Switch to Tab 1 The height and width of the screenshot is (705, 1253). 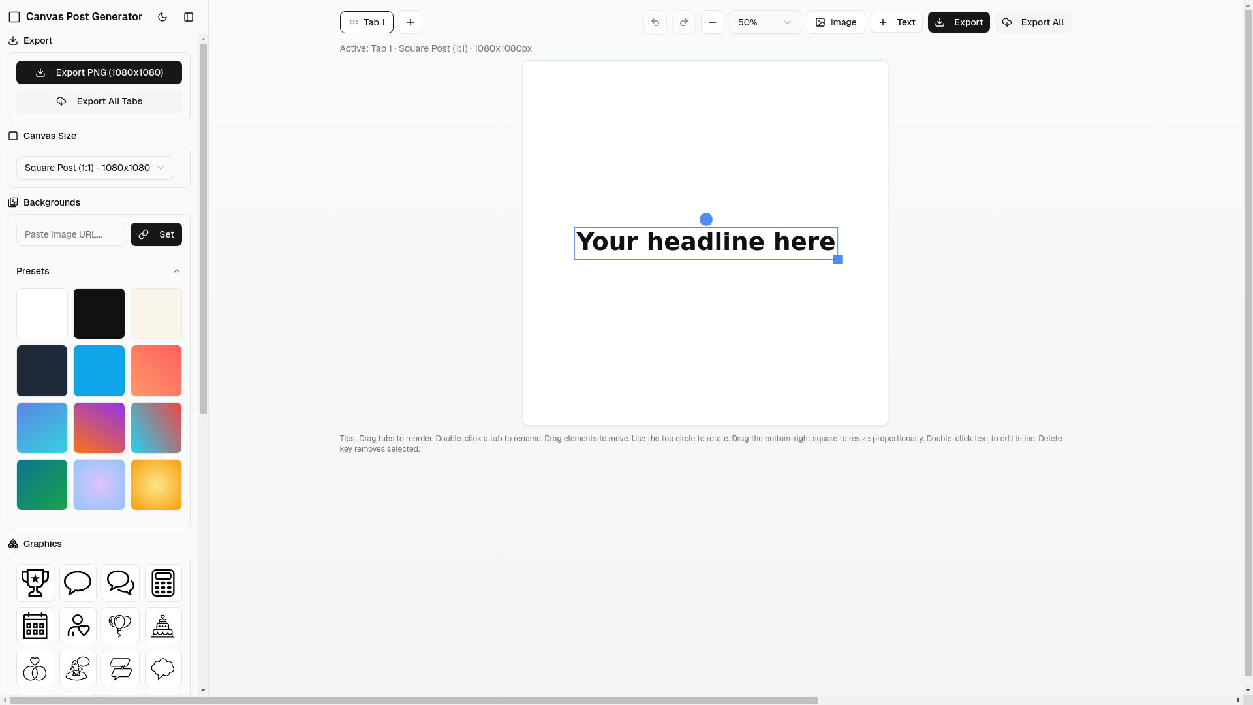point(367,22)
